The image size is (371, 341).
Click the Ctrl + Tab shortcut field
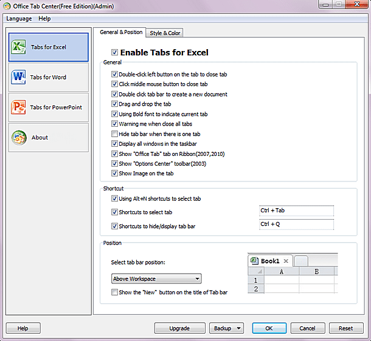pos(296,211)
